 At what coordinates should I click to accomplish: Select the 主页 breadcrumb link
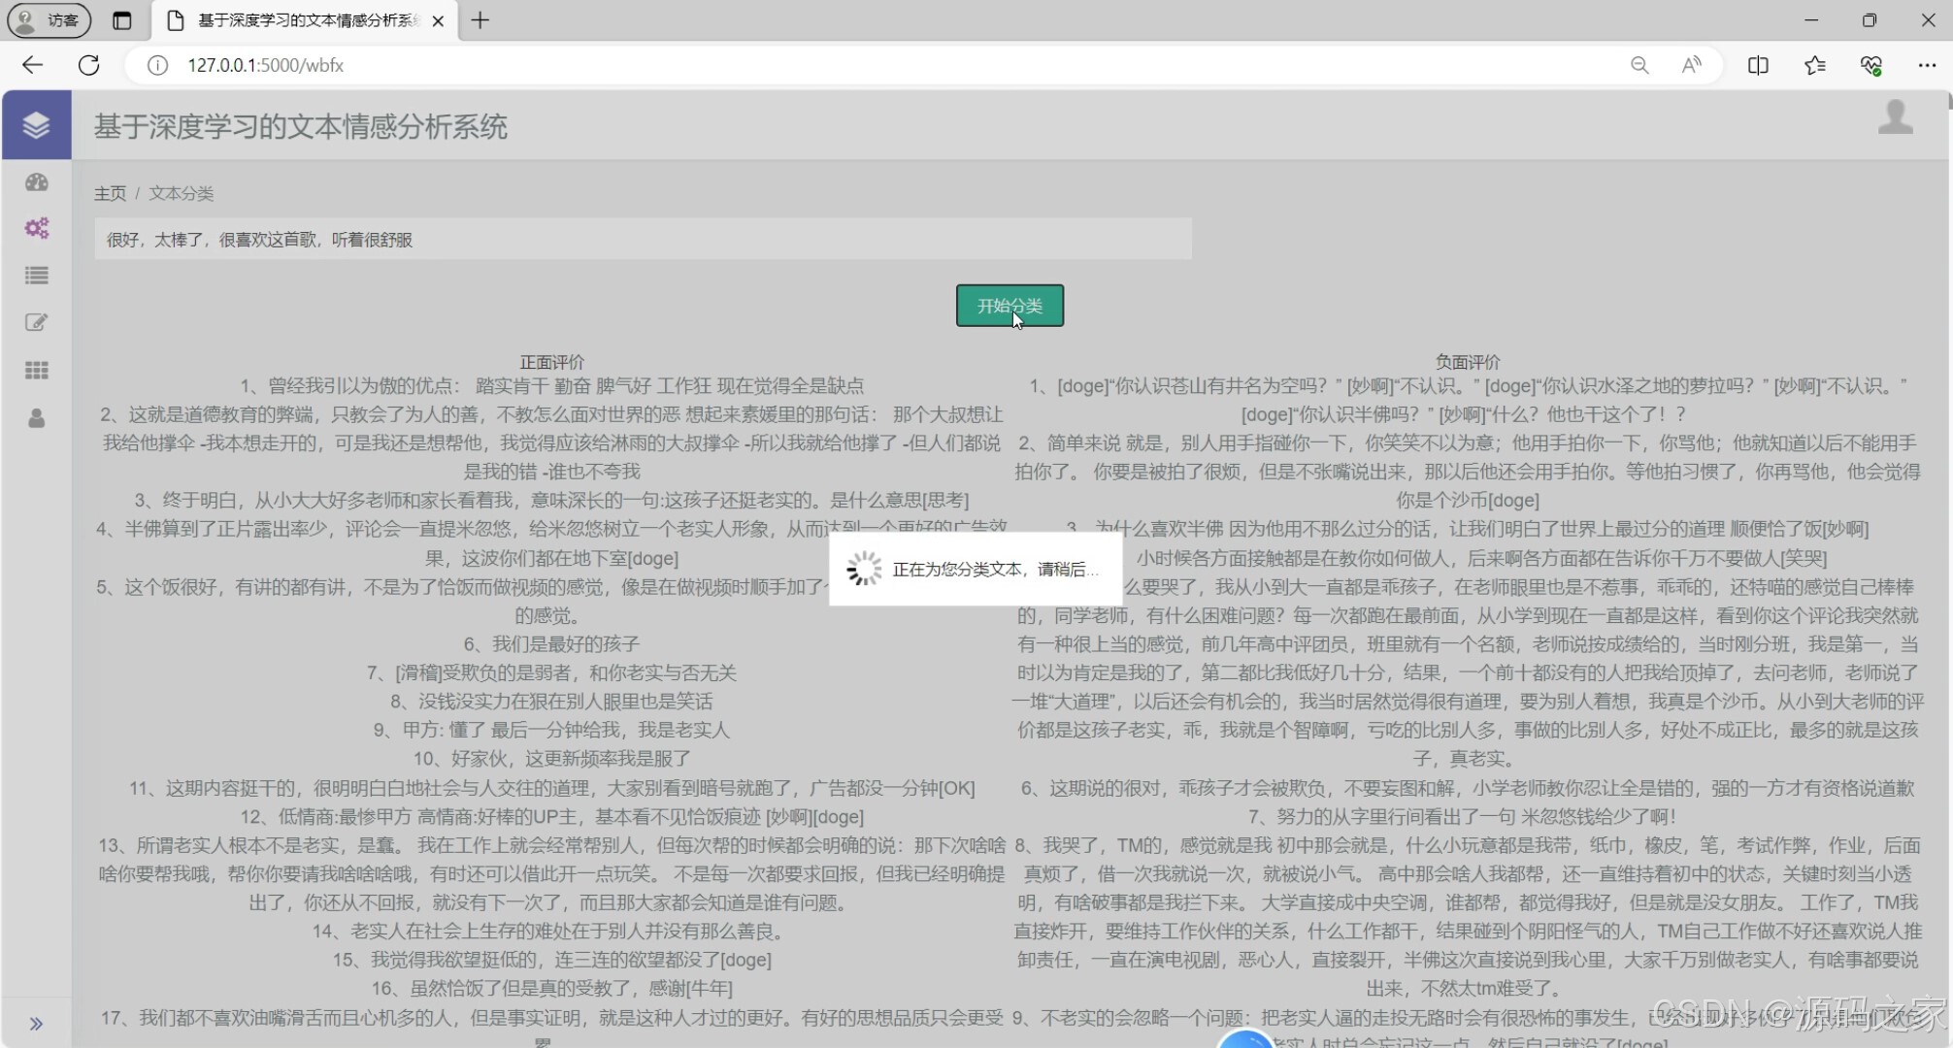pos(110,193)
